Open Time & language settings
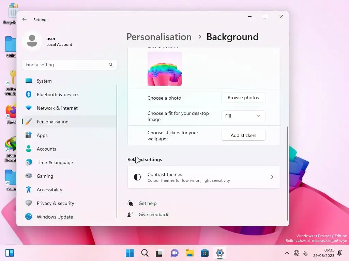 click(x=70, y=162)
